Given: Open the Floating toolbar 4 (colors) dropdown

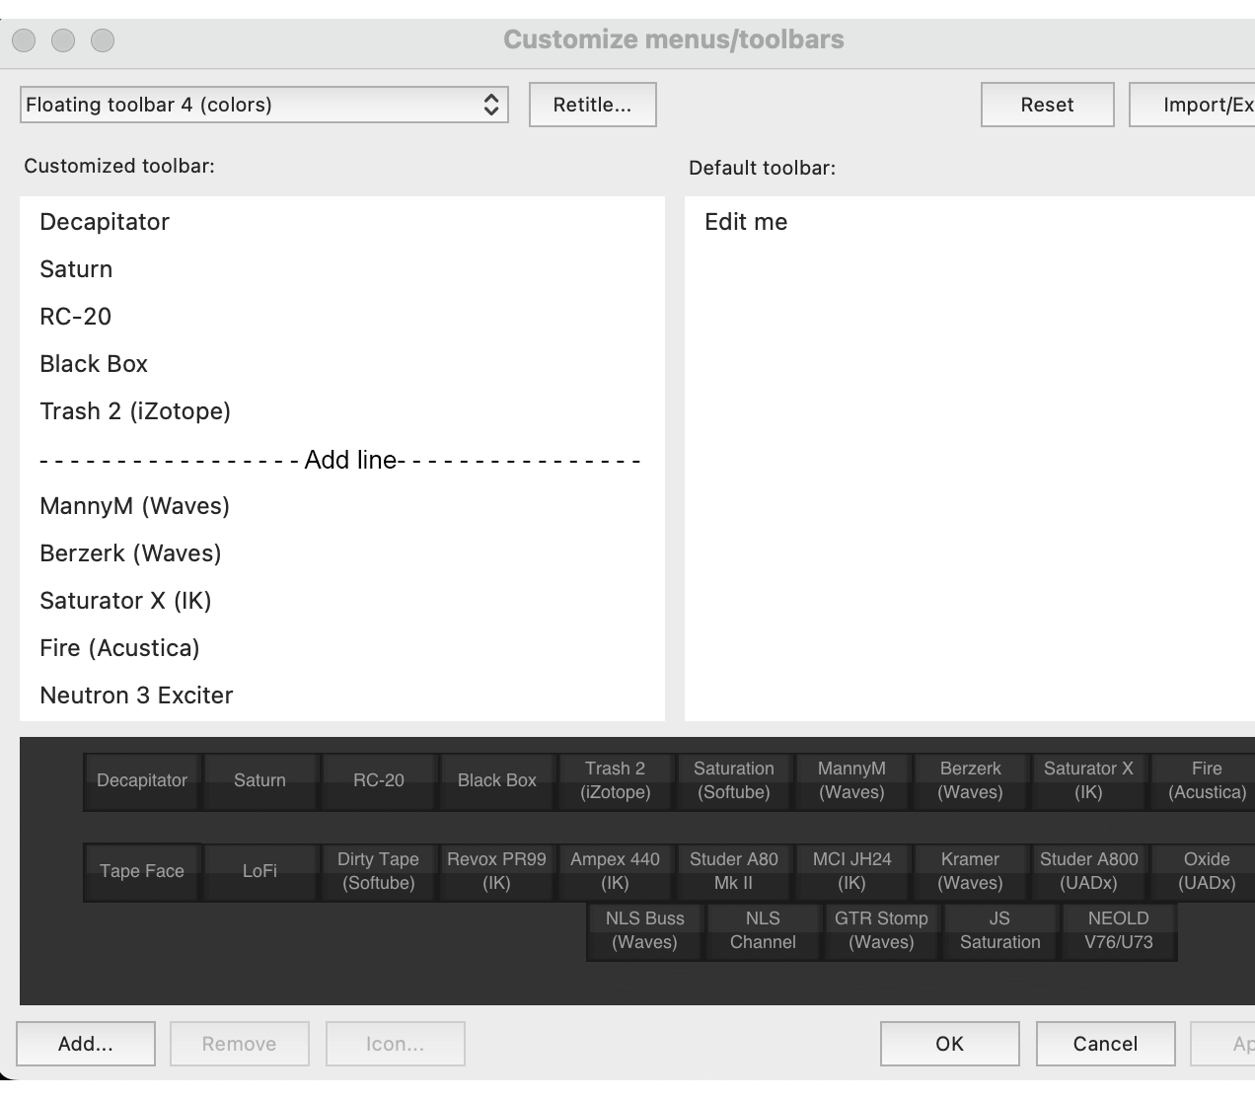Looking at the screenshot, I should pyautogui.click(x=263, y=105).
